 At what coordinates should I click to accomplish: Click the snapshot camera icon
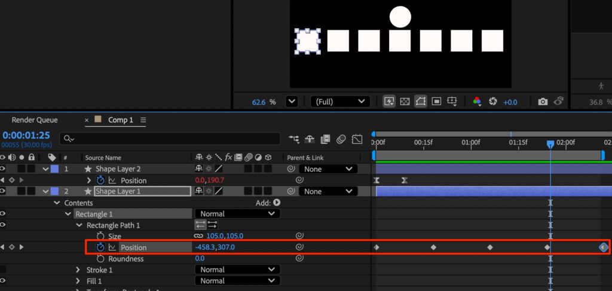543,102
